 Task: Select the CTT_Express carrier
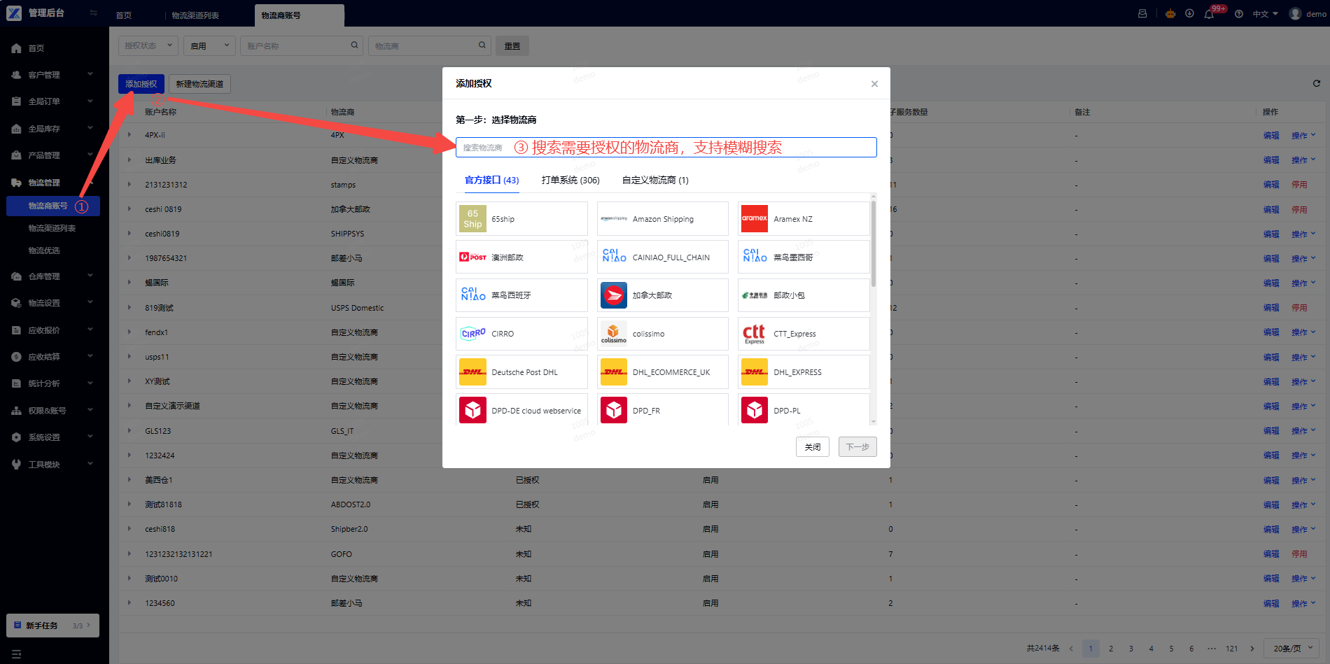[804, 334]
